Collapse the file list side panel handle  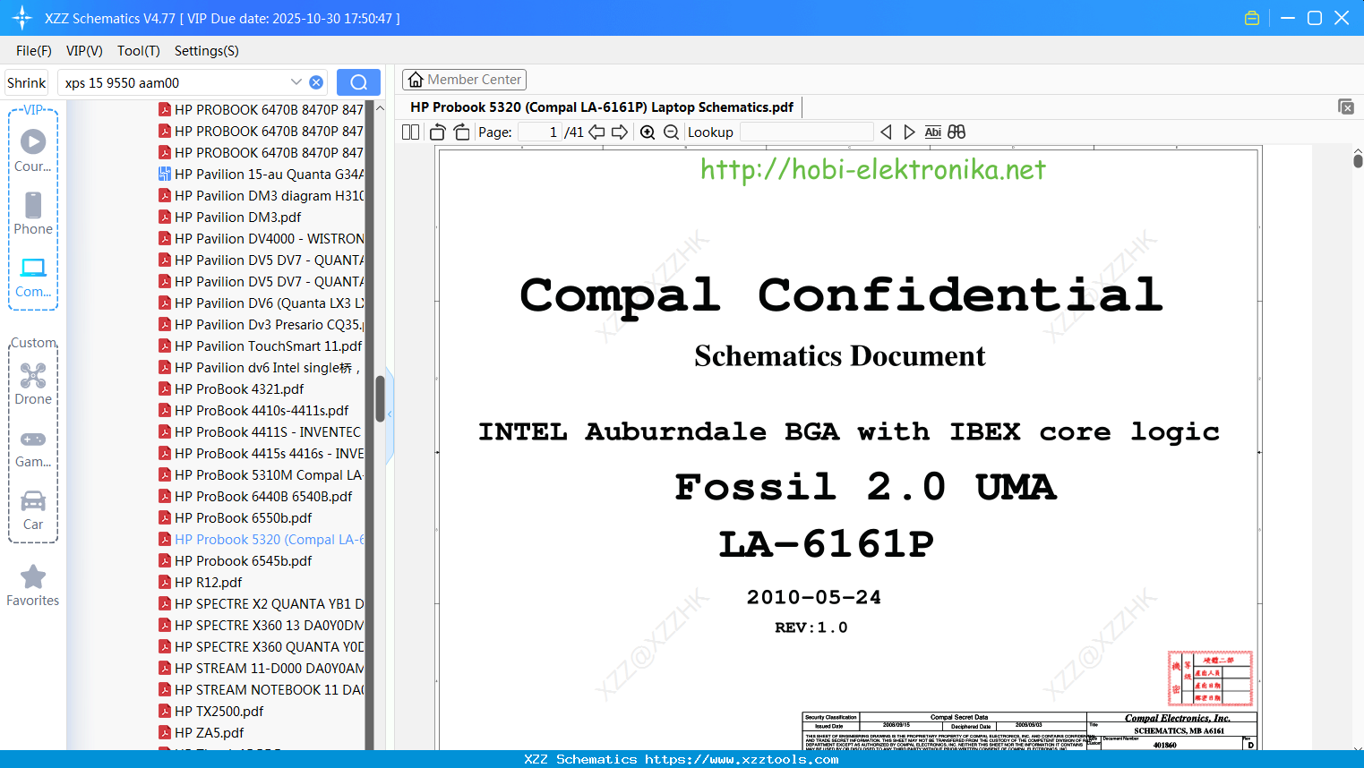point(390,414)
